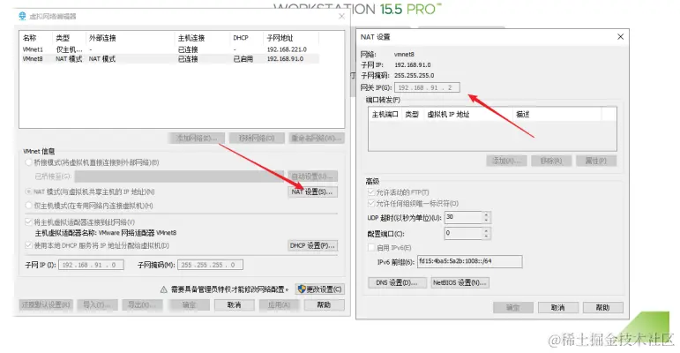Click subnet address 192.168.91.0 in VMnet8 row

point(285,58)
